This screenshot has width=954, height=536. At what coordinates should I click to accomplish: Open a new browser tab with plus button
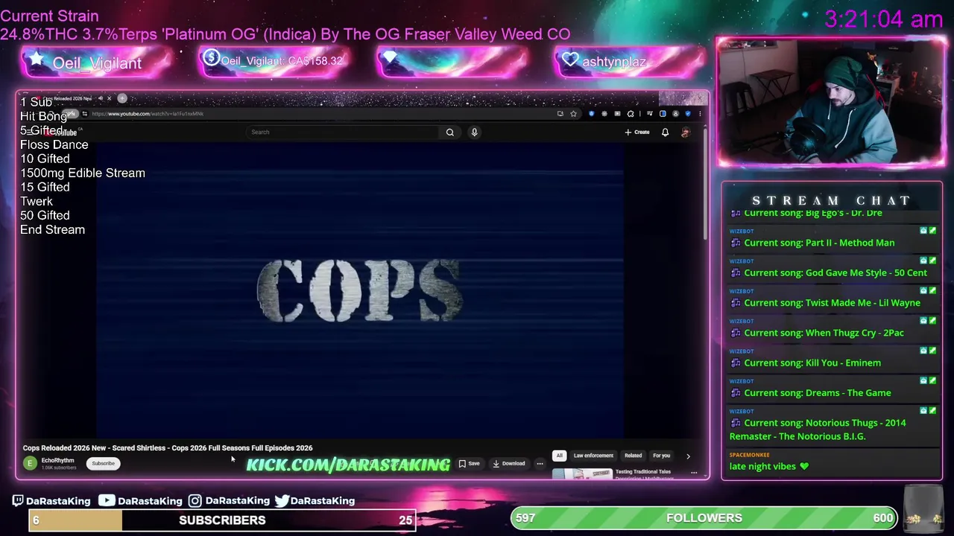[122, 98]
